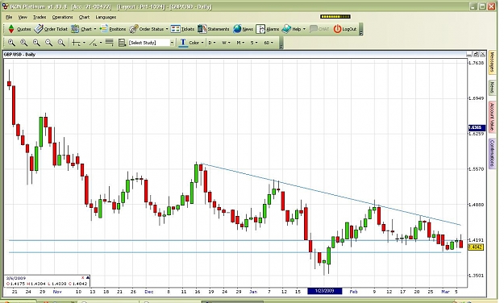Close the OHLC data box
Image resolution: width=504 pixels, height=303 pixels.
[82, 278]
